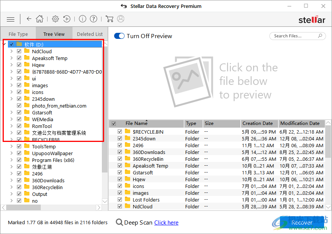Open the user account icon
The width and height of the screenshot is (332, 234).
point(121,19)
